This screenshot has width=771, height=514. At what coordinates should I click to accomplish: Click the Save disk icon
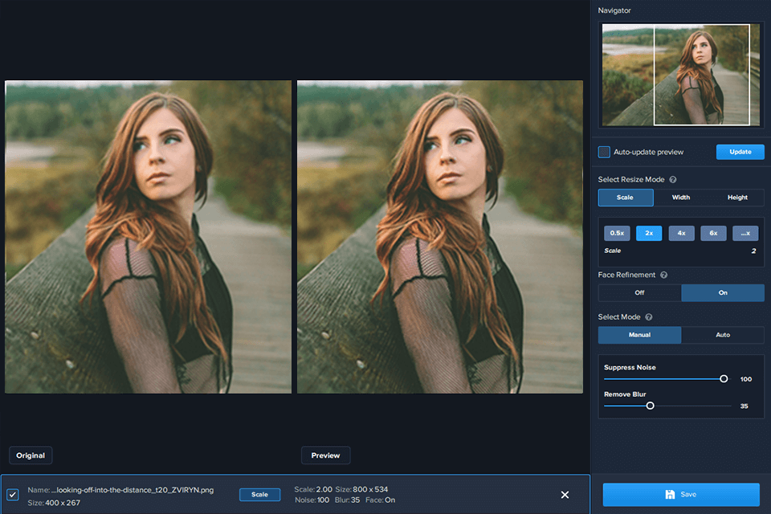671,495
